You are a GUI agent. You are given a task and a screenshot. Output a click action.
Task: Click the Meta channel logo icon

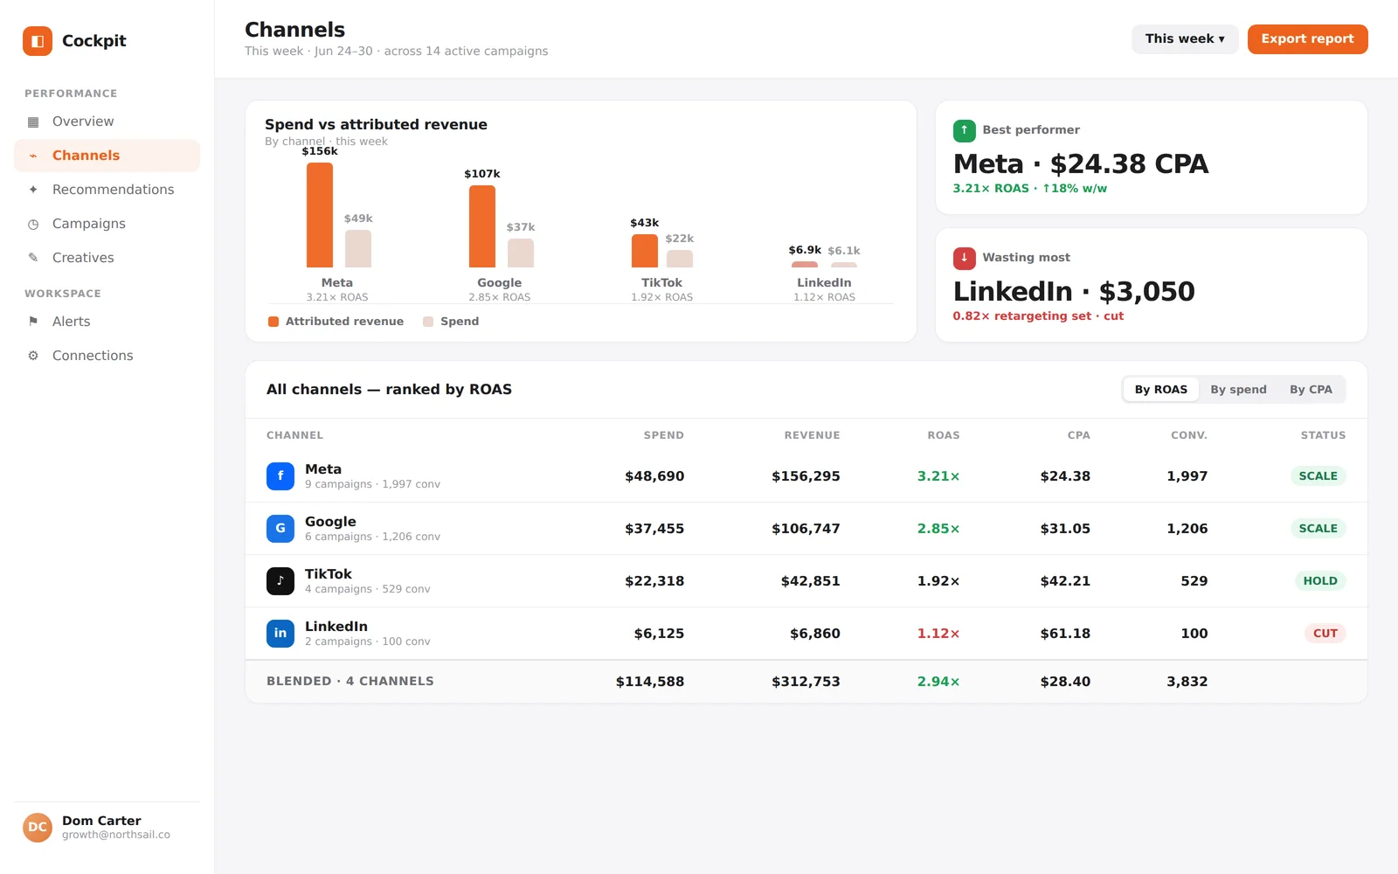point(280,476)
